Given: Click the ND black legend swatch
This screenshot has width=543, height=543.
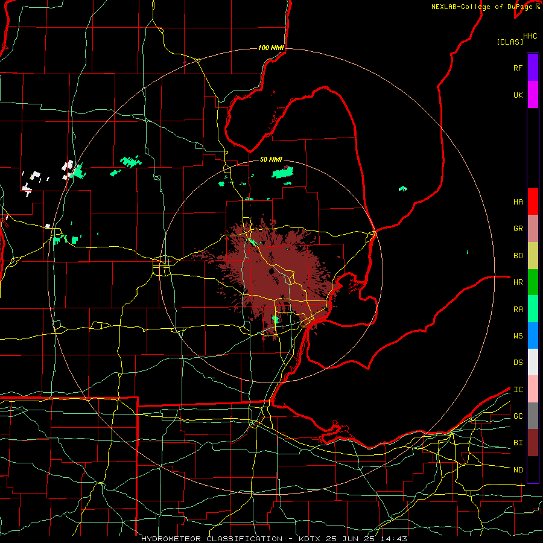Looking at the screenshot, I should pos(533,469).
